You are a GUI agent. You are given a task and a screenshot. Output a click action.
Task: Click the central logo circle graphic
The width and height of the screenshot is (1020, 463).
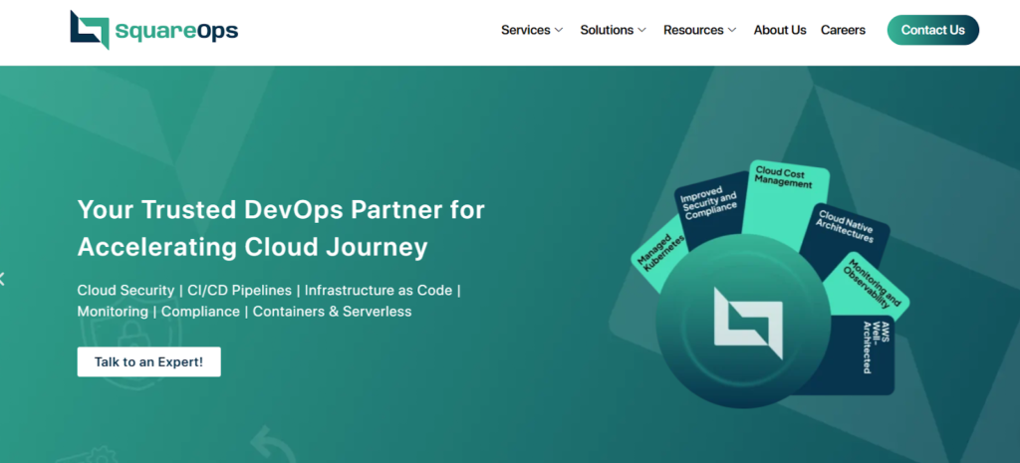pyautogui.click(x=747, y=324)
